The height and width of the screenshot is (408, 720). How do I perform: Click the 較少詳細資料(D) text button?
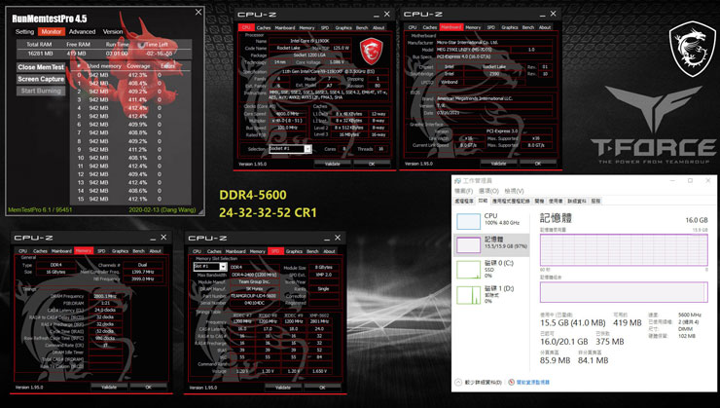pyautogui.click(x=483, y=382)
